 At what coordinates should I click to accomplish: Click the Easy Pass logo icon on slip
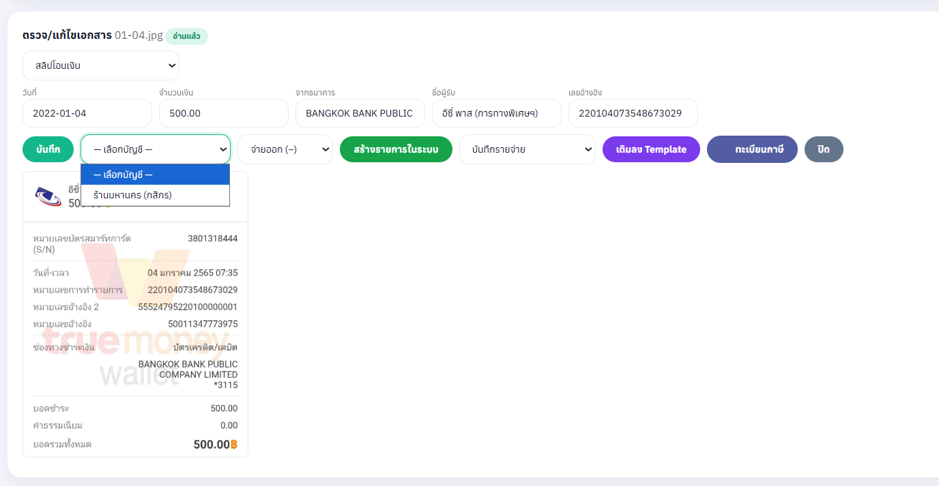tap(48, 197)
